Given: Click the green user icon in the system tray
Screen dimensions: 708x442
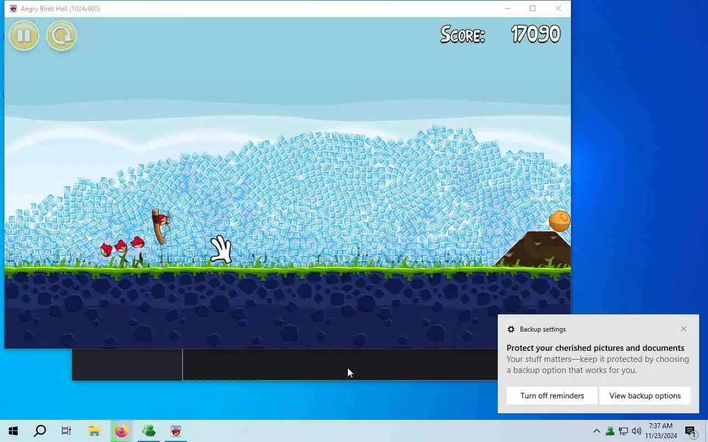Looking at the screenshot, I should (x=610, y=431).
